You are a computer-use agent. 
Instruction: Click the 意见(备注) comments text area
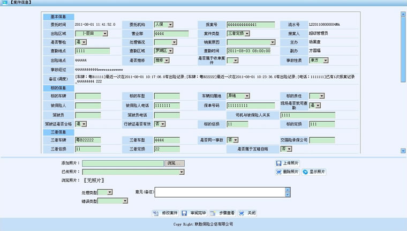[220, 192]
